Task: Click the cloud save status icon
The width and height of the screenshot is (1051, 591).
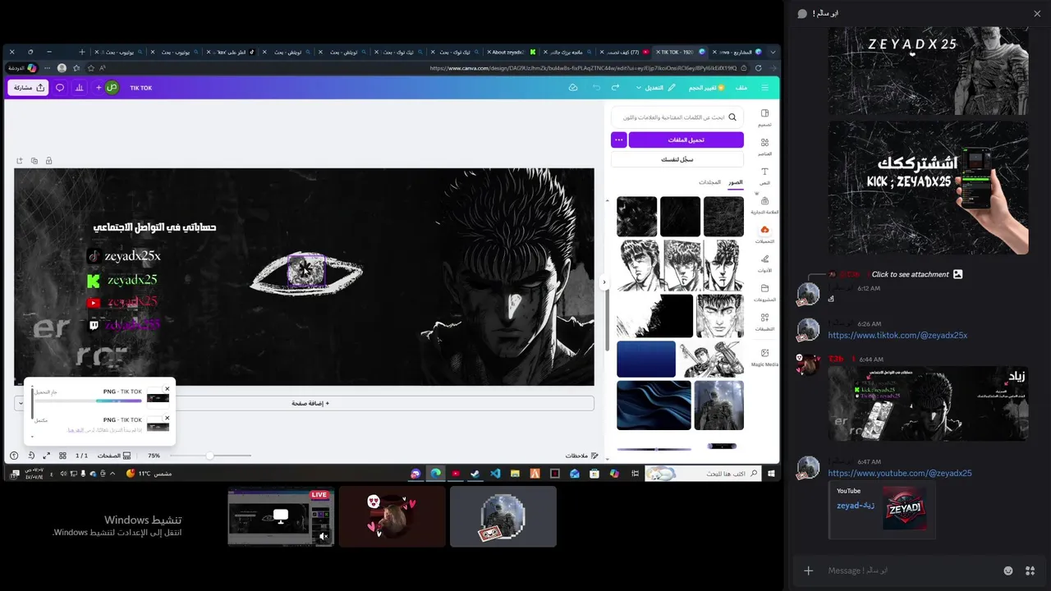Action: [x=573, y=87]
